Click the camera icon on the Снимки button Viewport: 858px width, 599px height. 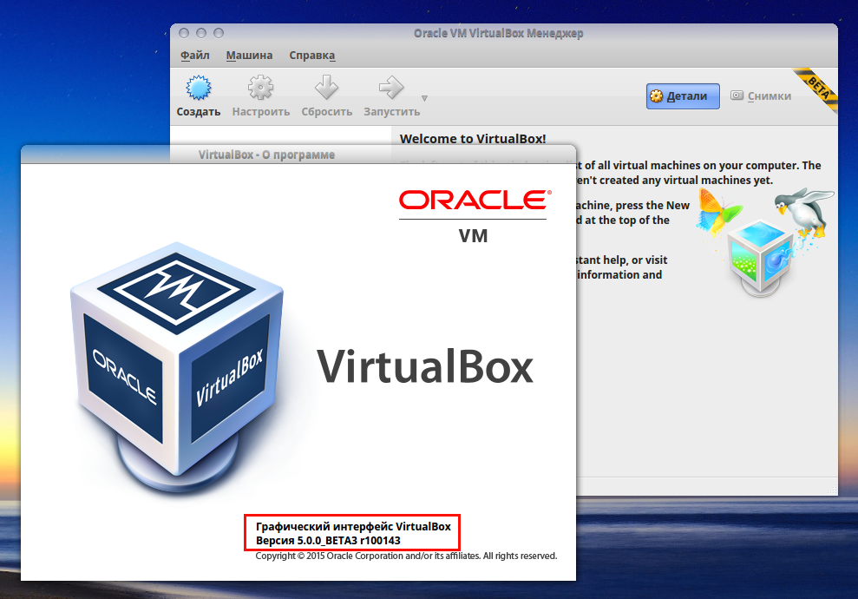pos(737,95)
